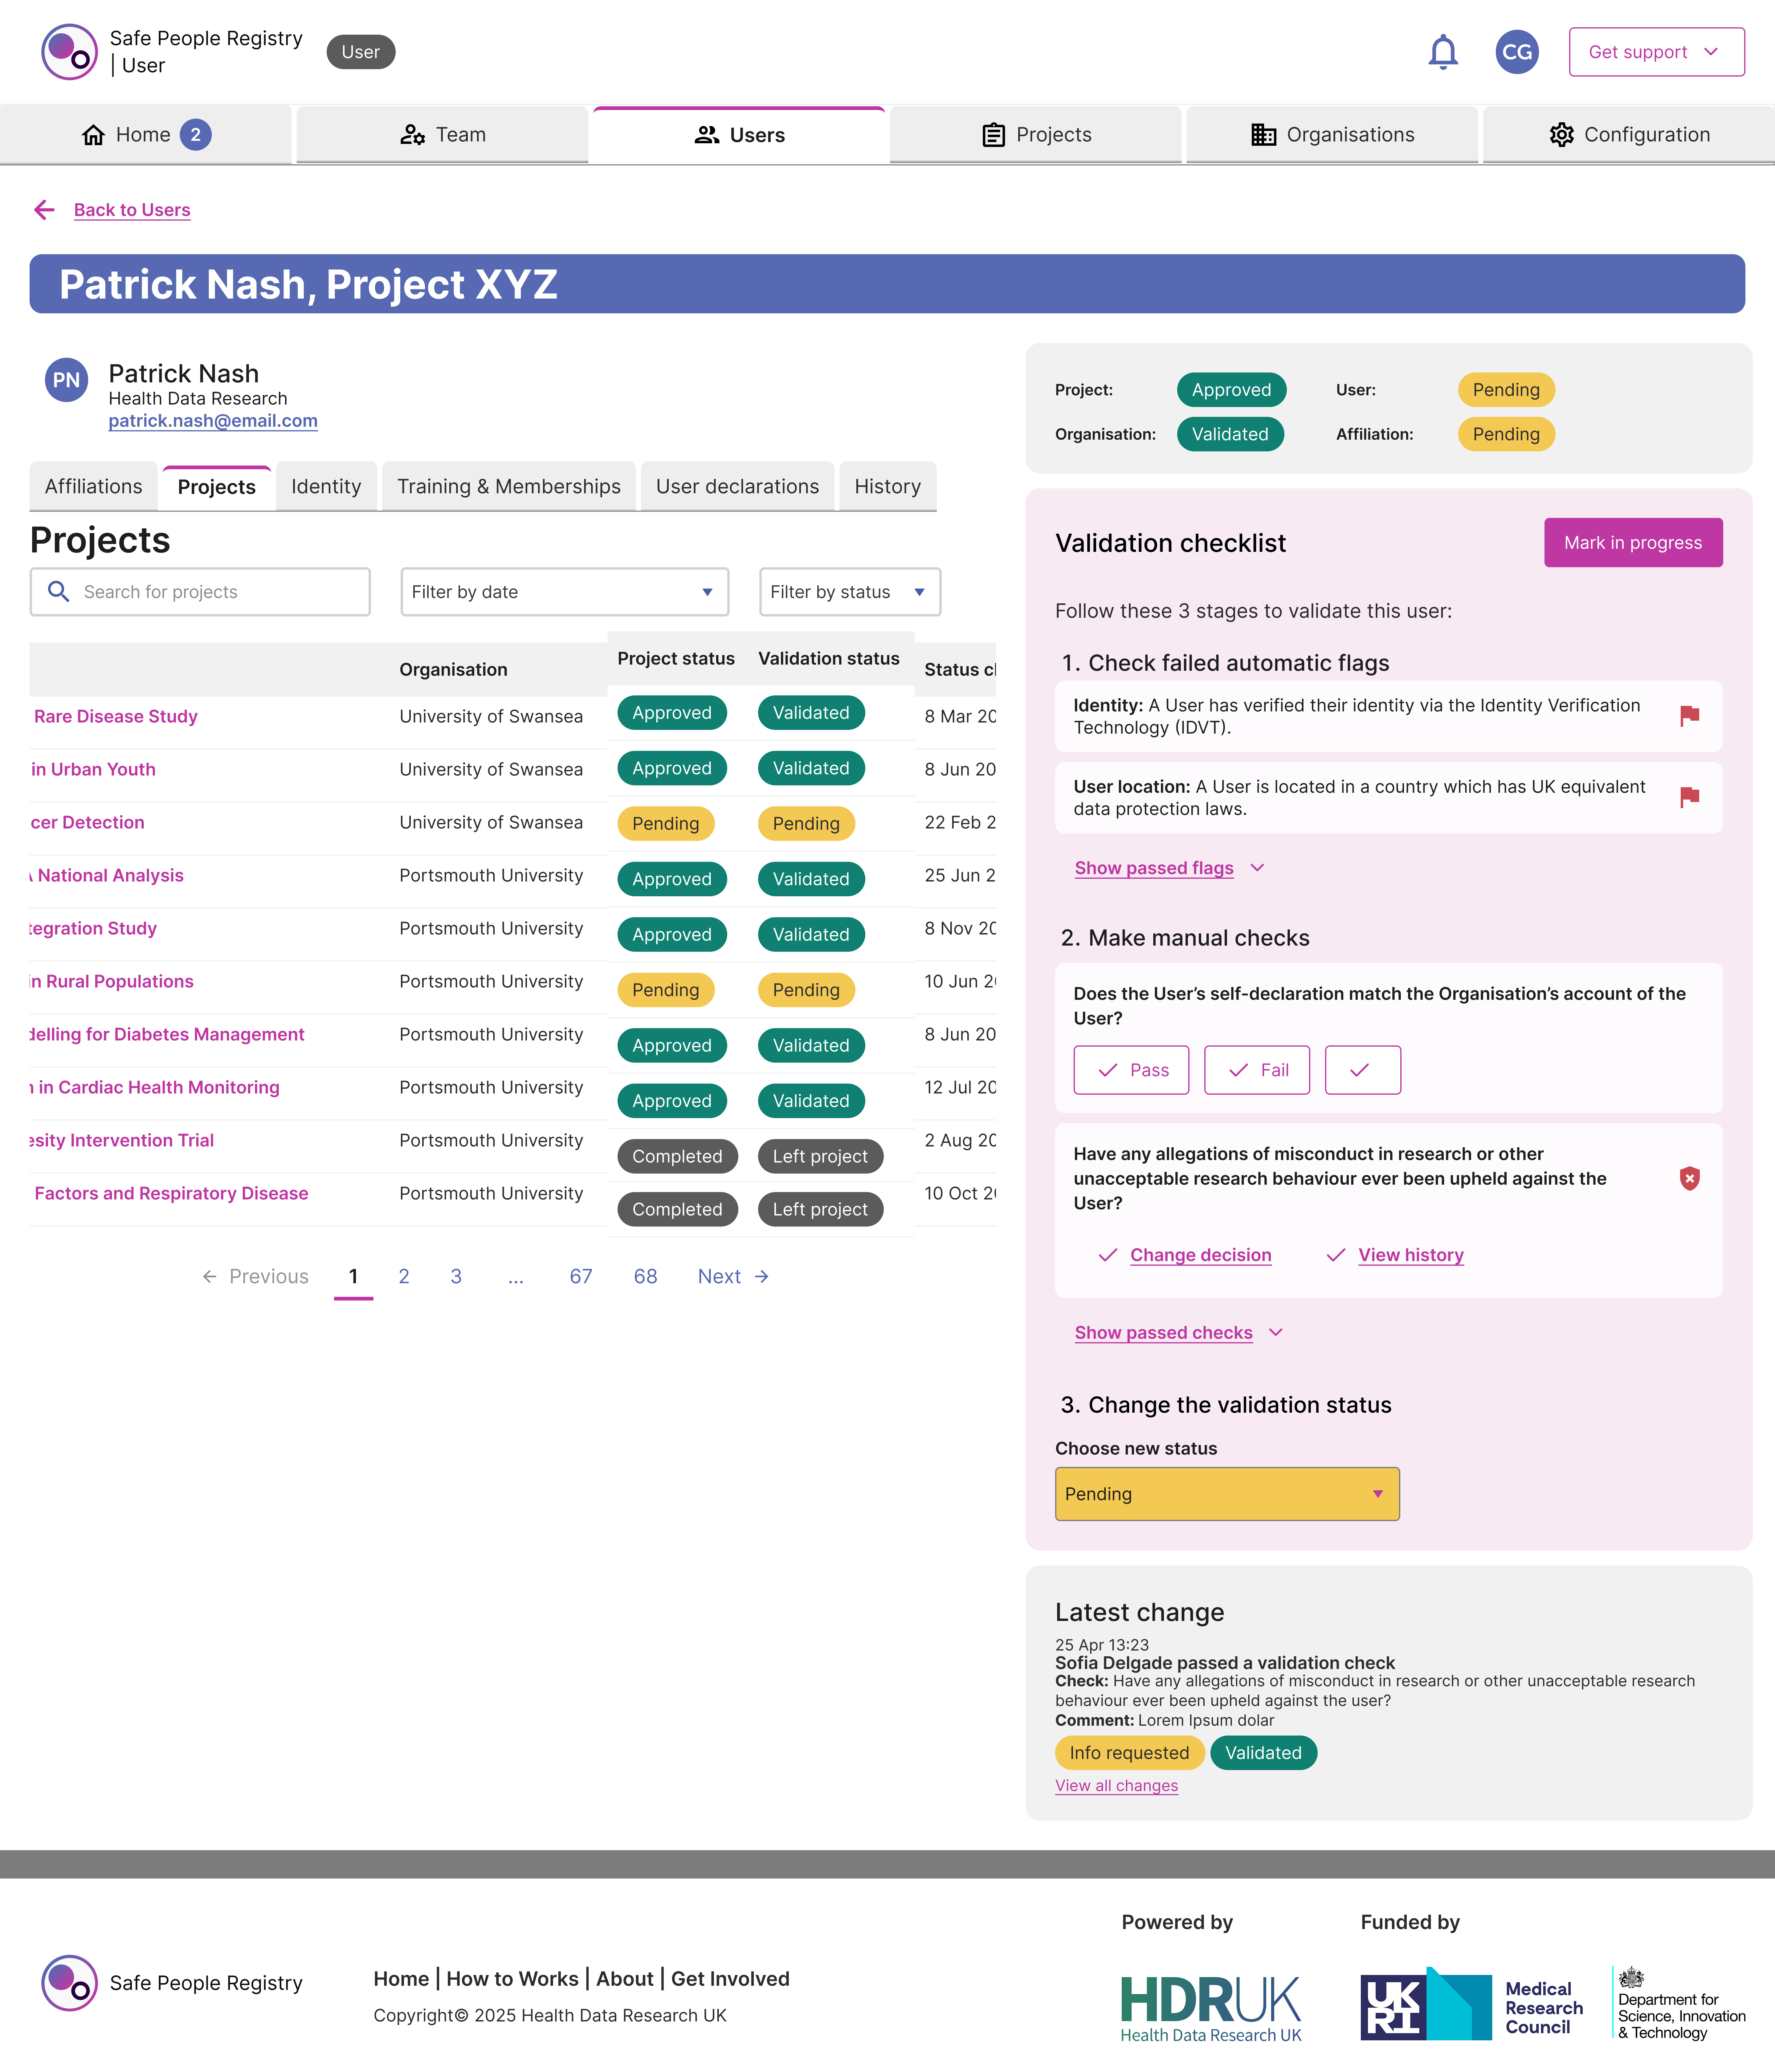Click the footer About link
The height and width of the screenshot is (2072, 1775).
[x=625, y=1979]
